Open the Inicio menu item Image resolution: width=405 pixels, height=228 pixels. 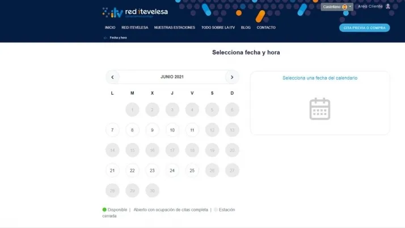pos(110,27)
